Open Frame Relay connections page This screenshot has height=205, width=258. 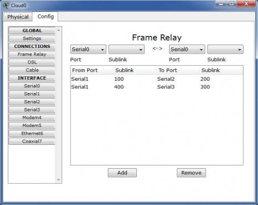coord(32,54)
